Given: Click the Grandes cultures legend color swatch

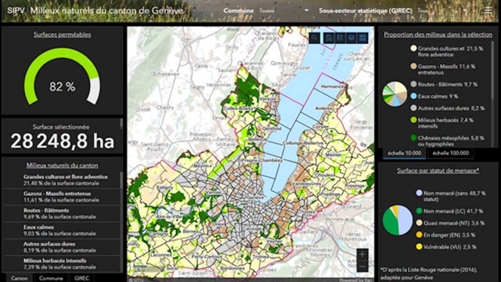Looking at the screenshot, I should 413,49.
